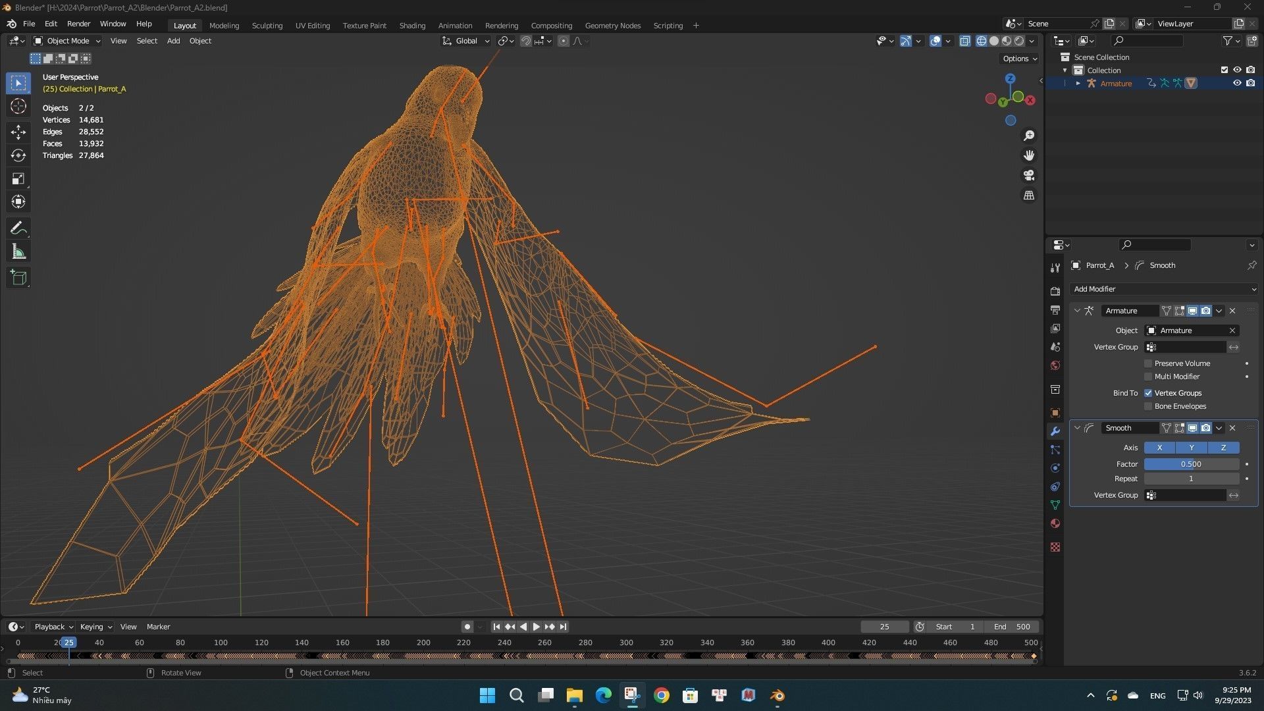
Task: Open Global transform orientation dropdown
Action: tap(466, 41)
